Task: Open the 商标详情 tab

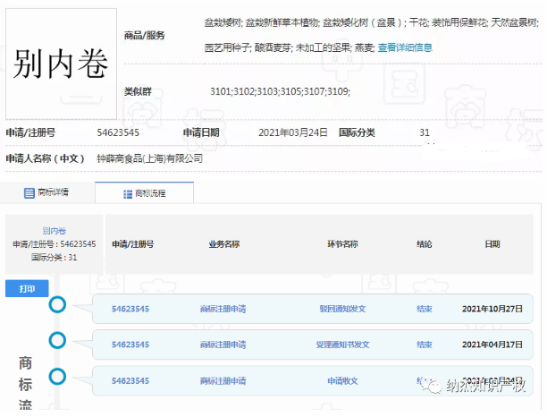Action: pyautogui.click(x=47, y=192)
